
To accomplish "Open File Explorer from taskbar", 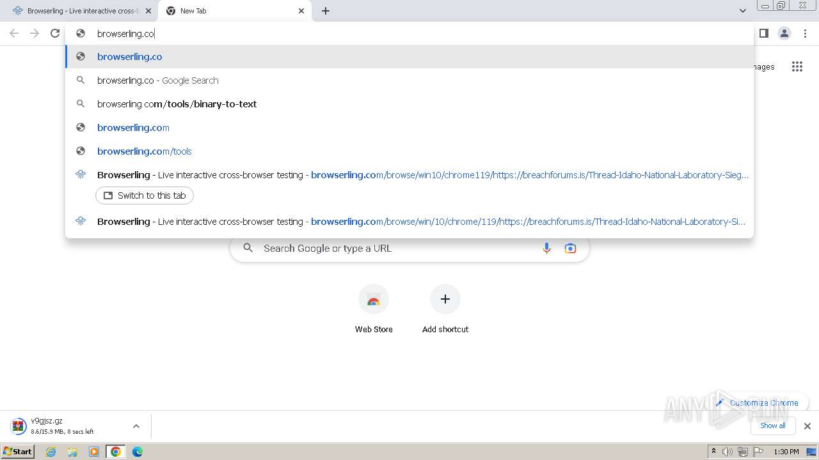I will [x=72, y=452].
